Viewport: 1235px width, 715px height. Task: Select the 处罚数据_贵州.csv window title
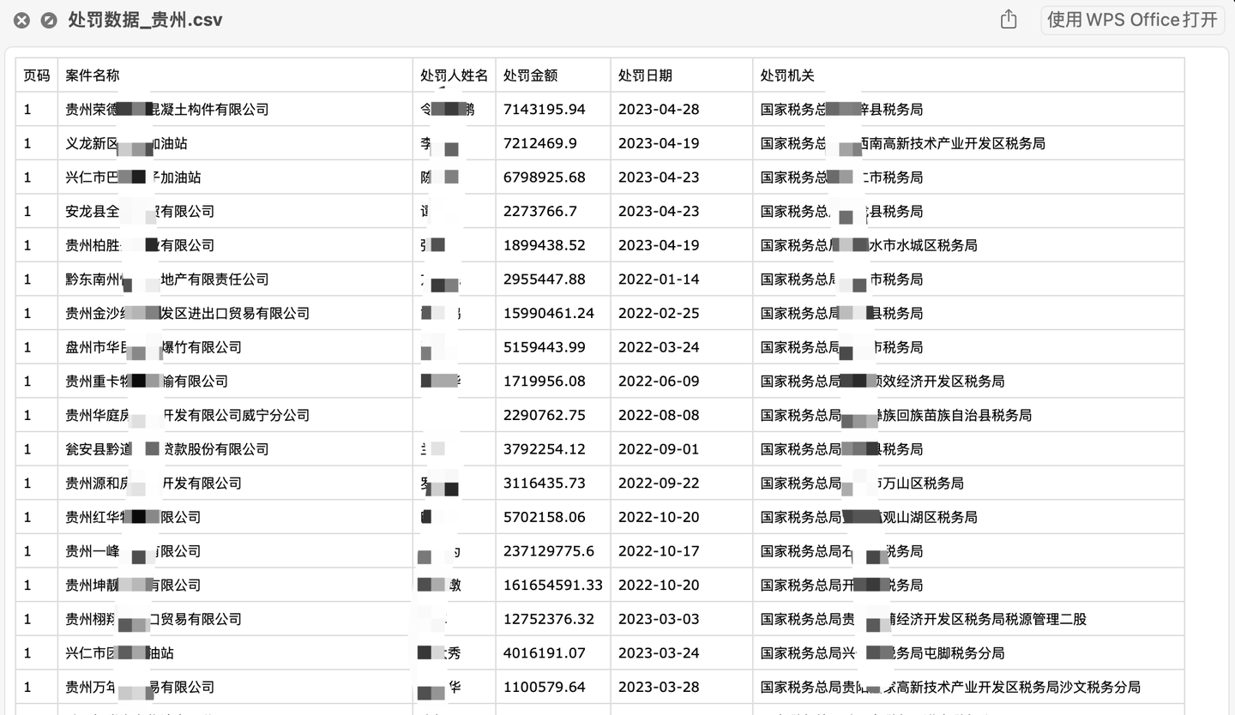click(145, 20)
